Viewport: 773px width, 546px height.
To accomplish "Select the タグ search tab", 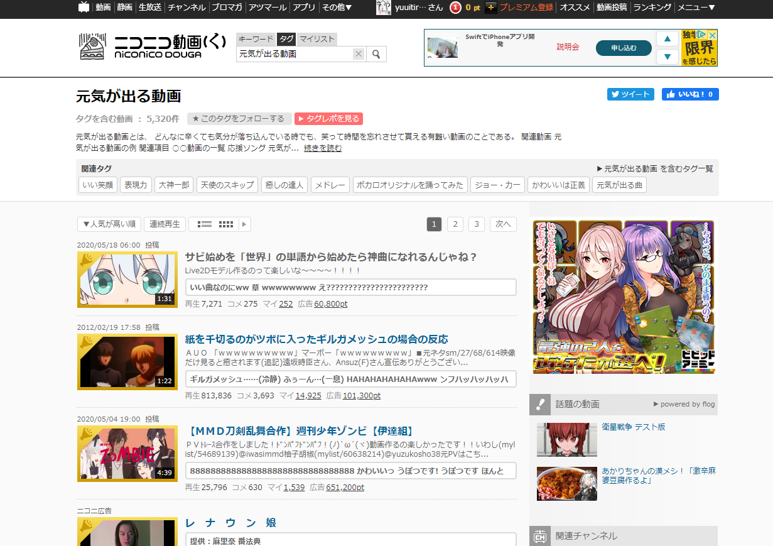I will (286, 39).
